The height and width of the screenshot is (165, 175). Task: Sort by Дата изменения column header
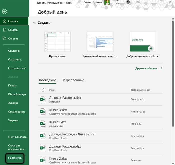[140, 90]
